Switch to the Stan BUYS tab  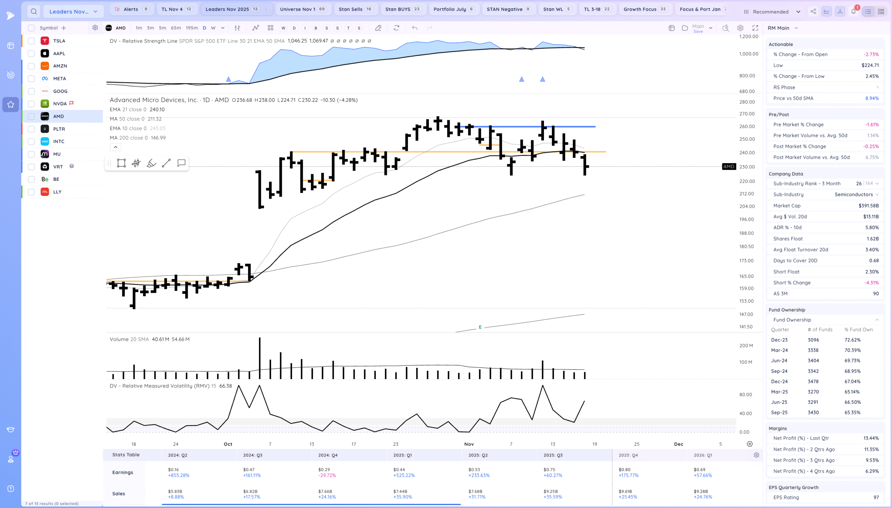point(403,9)
